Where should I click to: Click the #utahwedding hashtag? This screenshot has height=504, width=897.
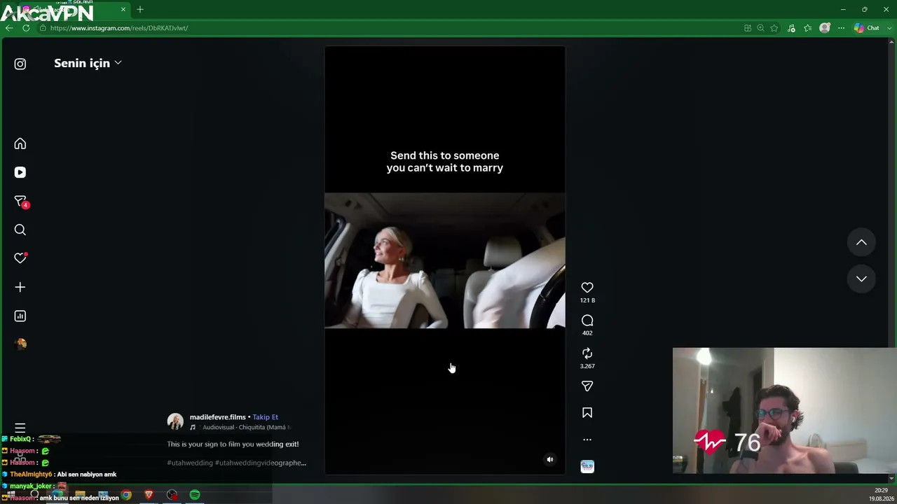(x=190, y=463)
